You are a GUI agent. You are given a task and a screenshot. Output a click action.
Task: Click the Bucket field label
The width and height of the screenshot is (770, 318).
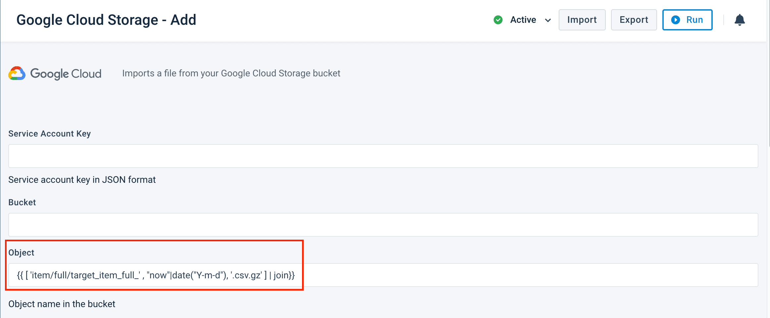22,202
